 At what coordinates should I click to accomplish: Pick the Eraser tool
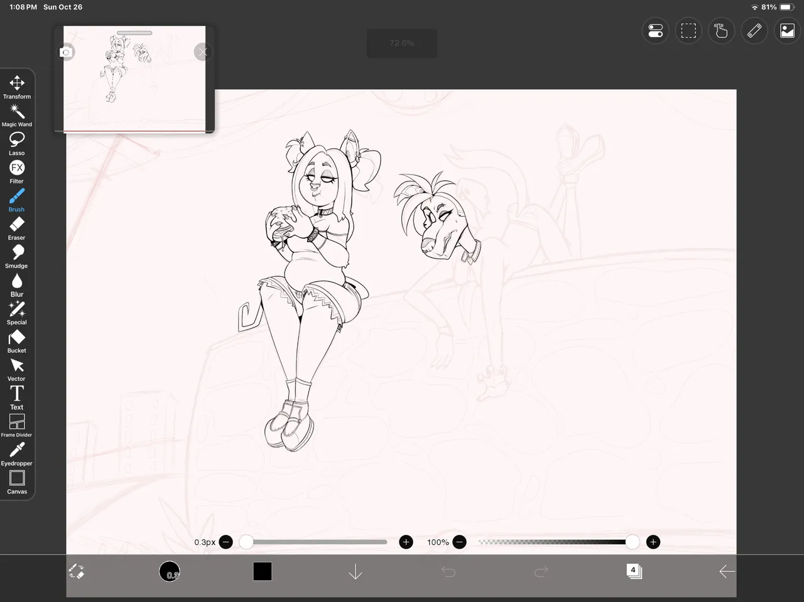17,228
